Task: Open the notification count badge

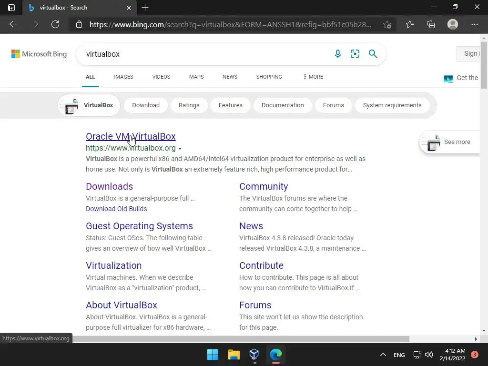Action: pos(475,355)
